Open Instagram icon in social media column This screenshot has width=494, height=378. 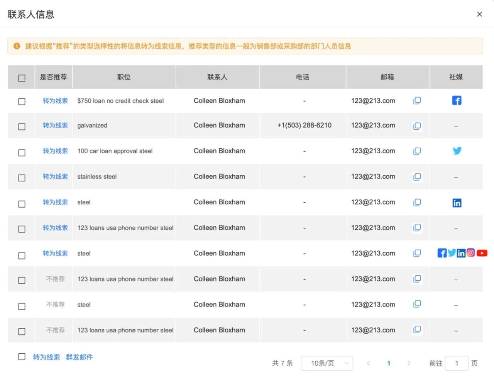[x=470, y=253]
